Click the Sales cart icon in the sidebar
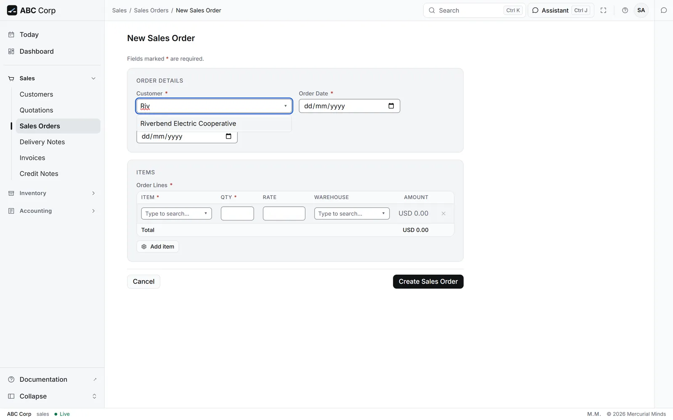The image size is (673, 420). point(11,79)
